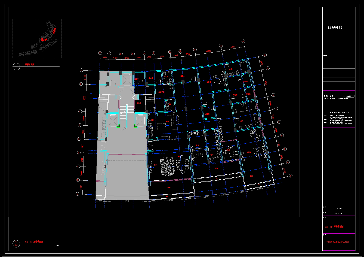
Task: Click the 4680 dimension text
Action: click(x=208, y=51)
